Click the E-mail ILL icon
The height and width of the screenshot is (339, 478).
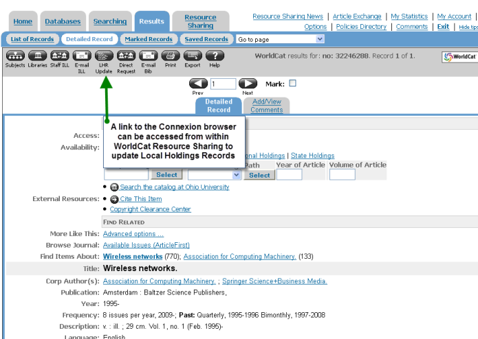click(82, 56)
